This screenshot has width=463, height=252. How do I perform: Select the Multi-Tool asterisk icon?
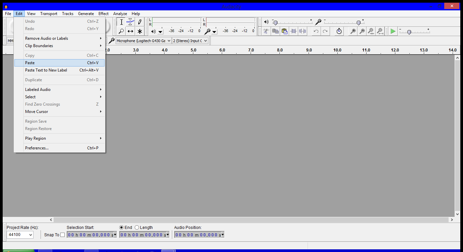[140, 31]
